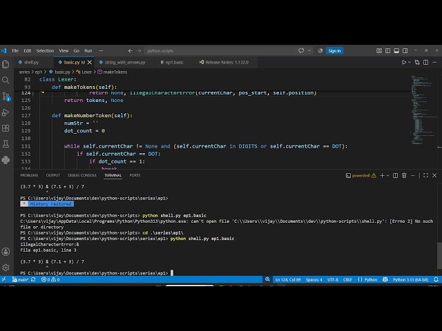Open the Extensions view
This screenshot has width=442, height=331.
point(6,128)
